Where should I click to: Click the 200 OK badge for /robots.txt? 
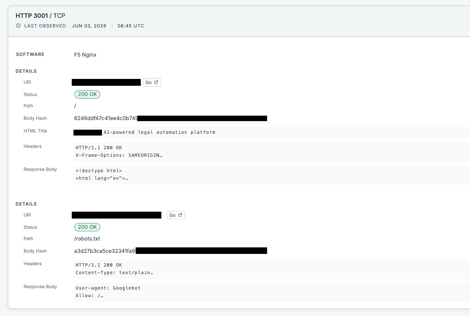pyautogui.click(x=87, y=227)
